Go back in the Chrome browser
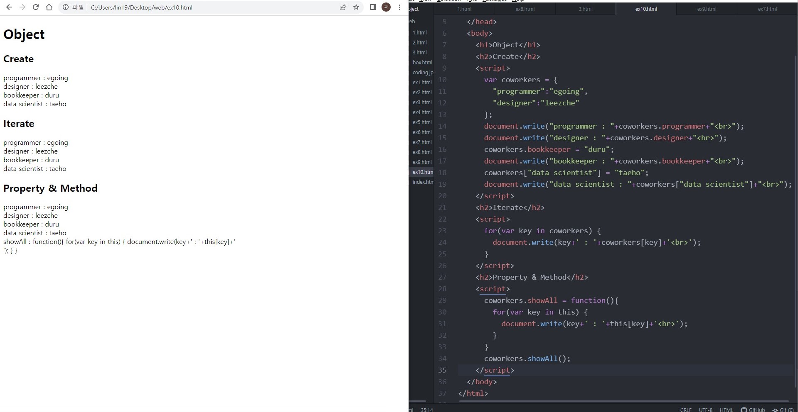The image size is (798, 412). click(x=9, y=7)
